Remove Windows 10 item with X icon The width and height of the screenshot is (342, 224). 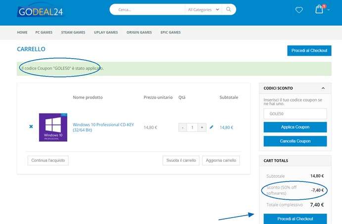pos(31,127)
